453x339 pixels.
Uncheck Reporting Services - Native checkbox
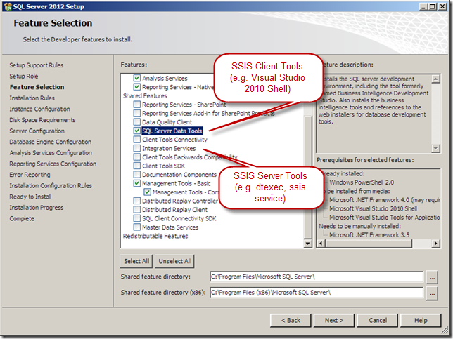click(x=137, y=87)
